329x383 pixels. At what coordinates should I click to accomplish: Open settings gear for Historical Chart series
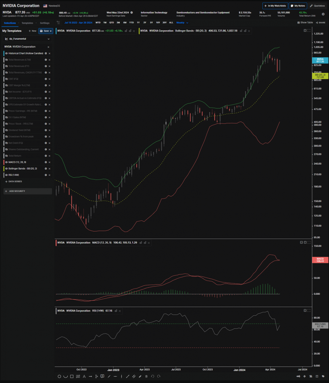tap(46, 53)
